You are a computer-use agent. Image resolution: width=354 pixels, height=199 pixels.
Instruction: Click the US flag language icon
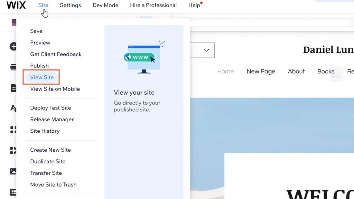point(13,22)
